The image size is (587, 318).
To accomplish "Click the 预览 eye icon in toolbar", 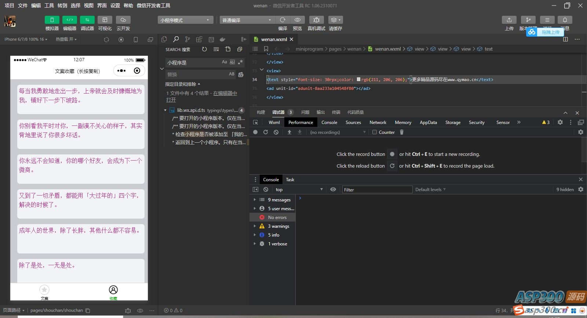I will coord(297,20).
